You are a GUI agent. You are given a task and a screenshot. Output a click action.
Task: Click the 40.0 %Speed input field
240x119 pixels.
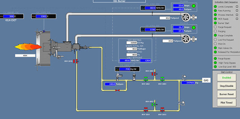[165, 18]
